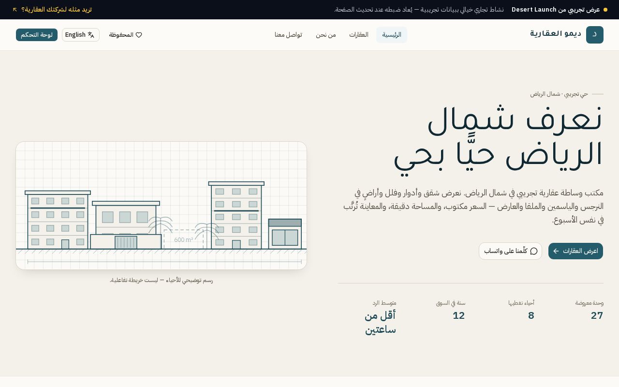Click the 600 m² label in the illustration
Image resolution: width=619 pixels, height=387 pixels.
tap(184, 240)
